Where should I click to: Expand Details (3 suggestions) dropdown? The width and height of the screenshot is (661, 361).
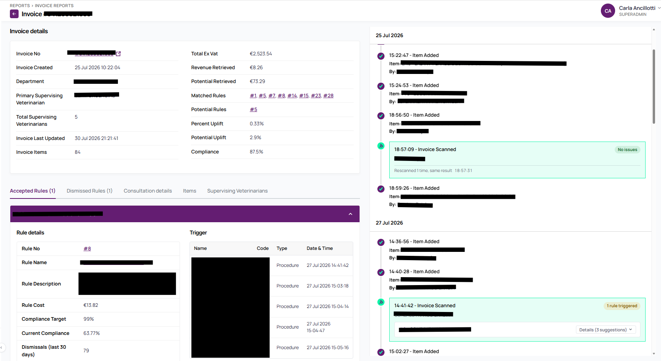[606, 330]
